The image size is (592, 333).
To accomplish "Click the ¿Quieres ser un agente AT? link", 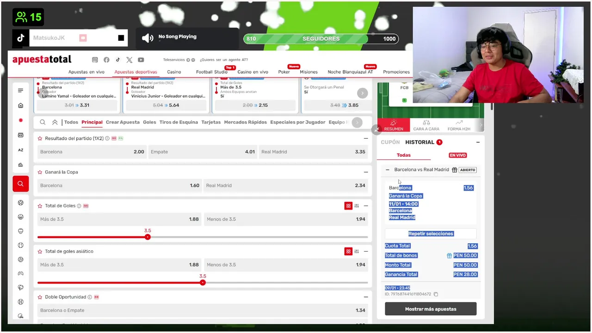I will point(224,60).
